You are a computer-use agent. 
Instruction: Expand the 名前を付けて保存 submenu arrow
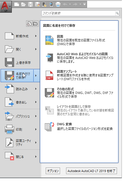(x=36, y=76)
